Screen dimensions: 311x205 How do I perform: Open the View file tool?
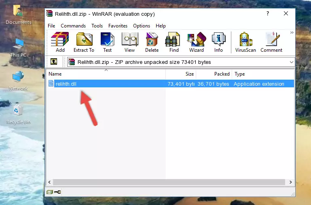(130, 42)
